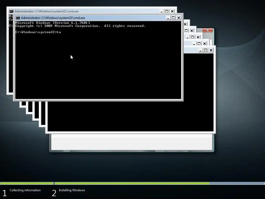Maximize the lowest cascaded cmd window with the large black console
The width and height of the screenshot is (265, 199).
coord(205,50)
